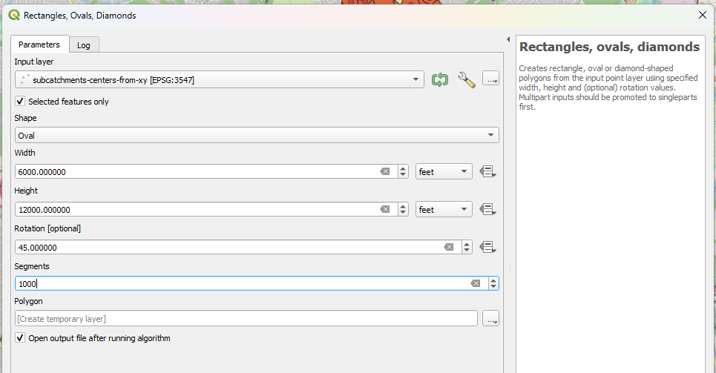Click the input layer browse ellipsis button

491,80
